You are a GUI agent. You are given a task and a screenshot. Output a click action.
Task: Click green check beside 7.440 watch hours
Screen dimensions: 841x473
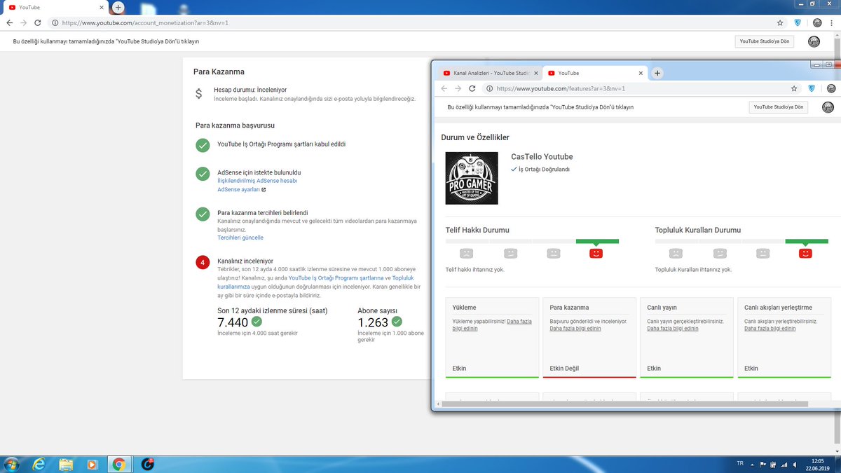coord(257,322)
